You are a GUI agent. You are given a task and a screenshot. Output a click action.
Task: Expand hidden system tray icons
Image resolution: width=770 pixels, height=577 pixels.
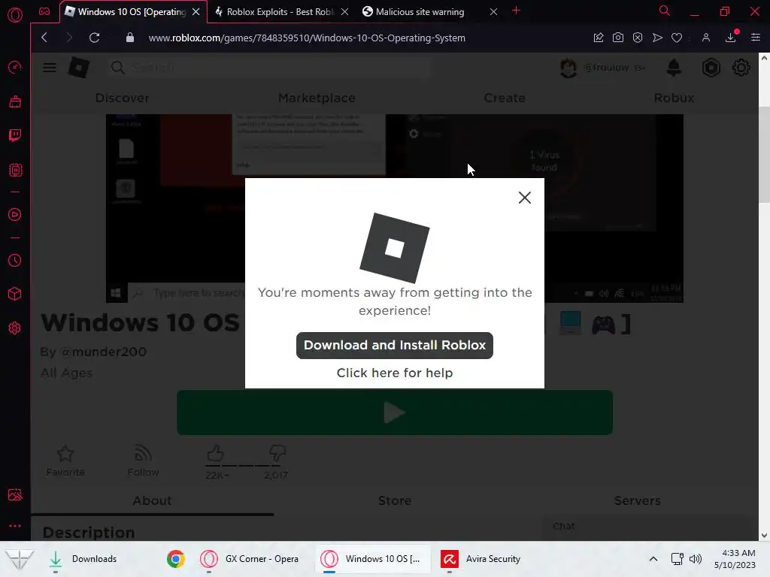[653, 559]
